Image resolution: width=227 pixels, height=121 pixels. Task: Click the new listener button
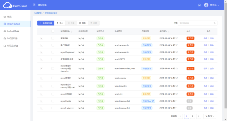click(x=46, y=23)
